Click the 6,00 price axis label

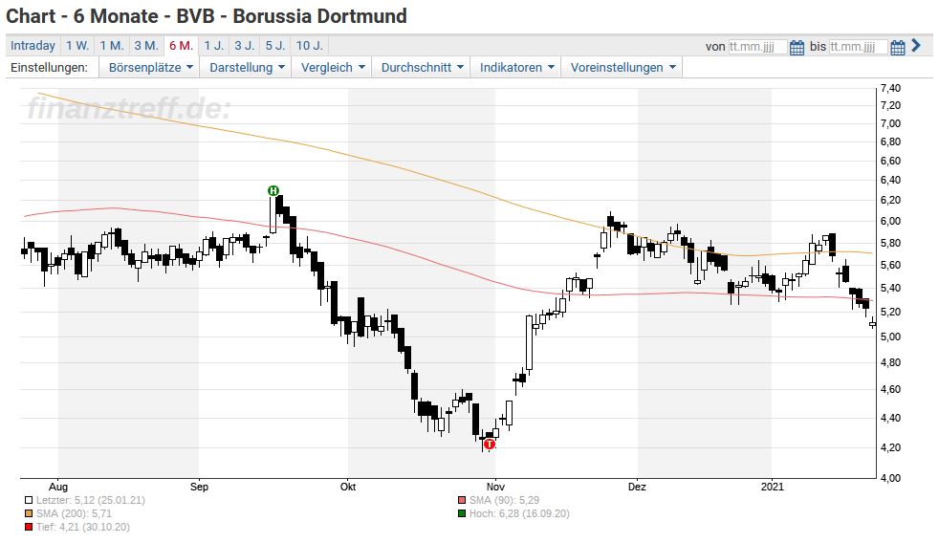pos(890,221)
